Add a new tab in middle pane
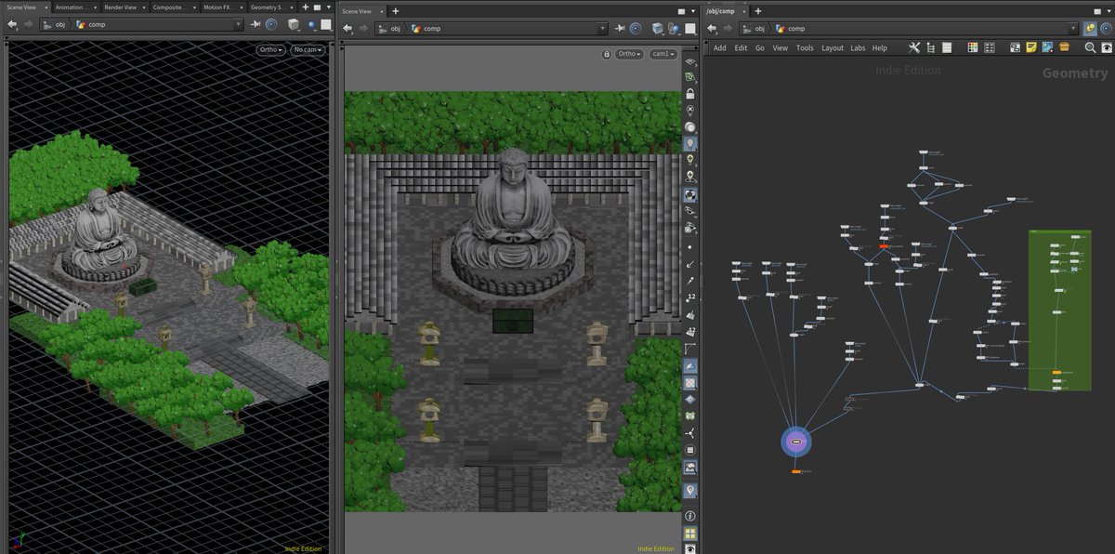Screen dimensions: 1115x554 click(x=396, y=10)
